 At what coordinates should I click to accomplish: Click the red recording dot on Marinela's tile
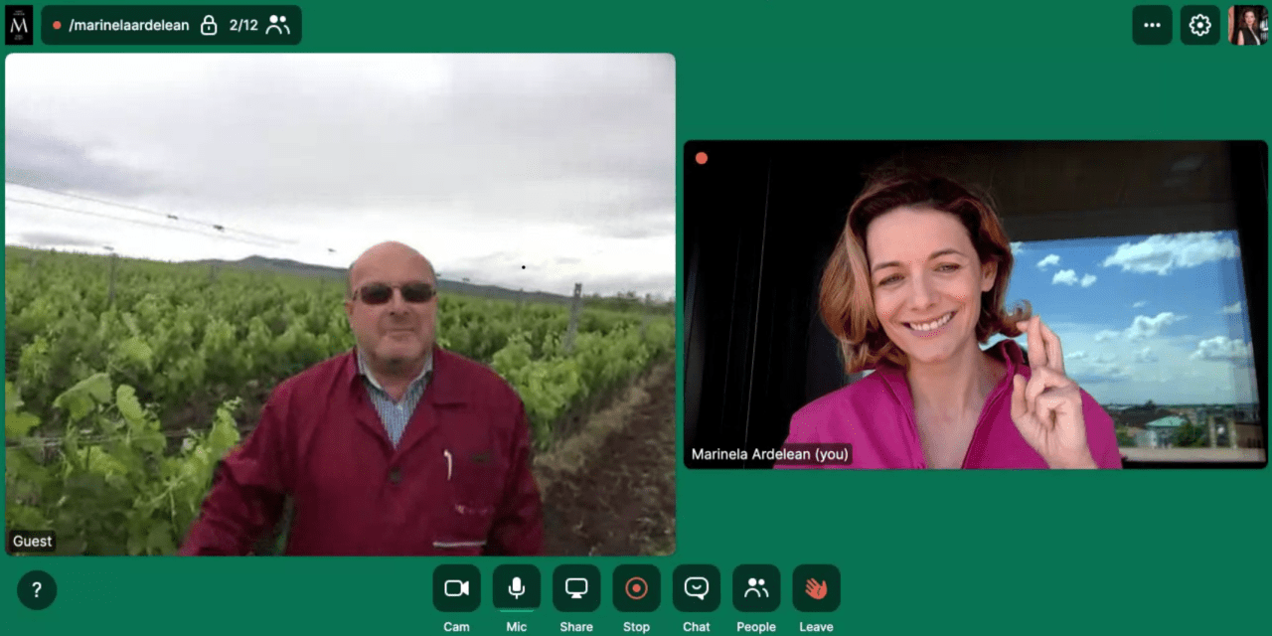pos(702,158)
